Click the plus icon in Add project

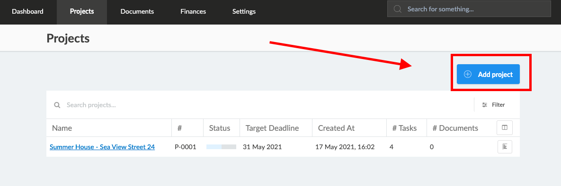pos(468,74)
